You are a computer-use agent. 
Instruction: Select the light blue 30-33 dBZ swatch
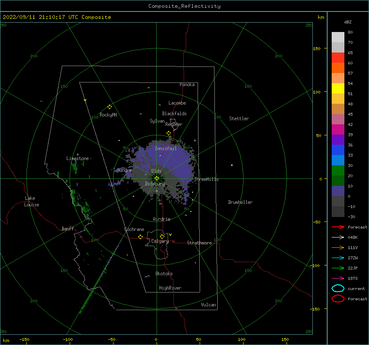click(338, 160)
